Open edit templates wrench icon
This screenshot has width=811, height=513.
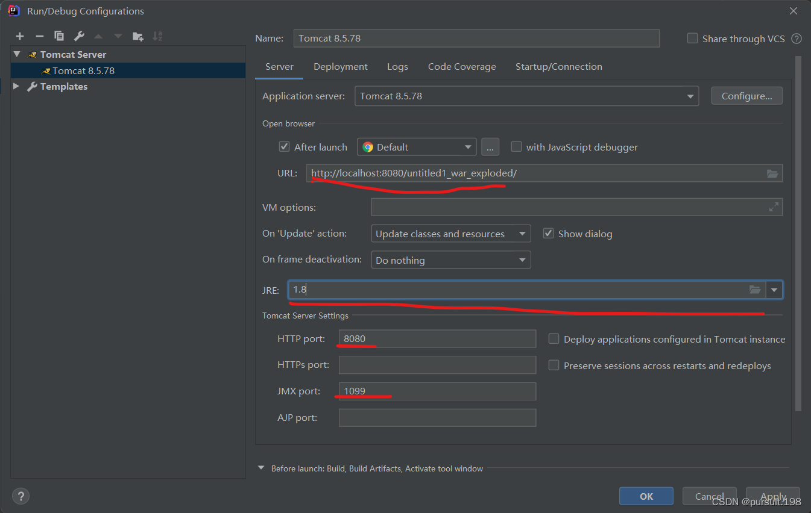(79, 36)
